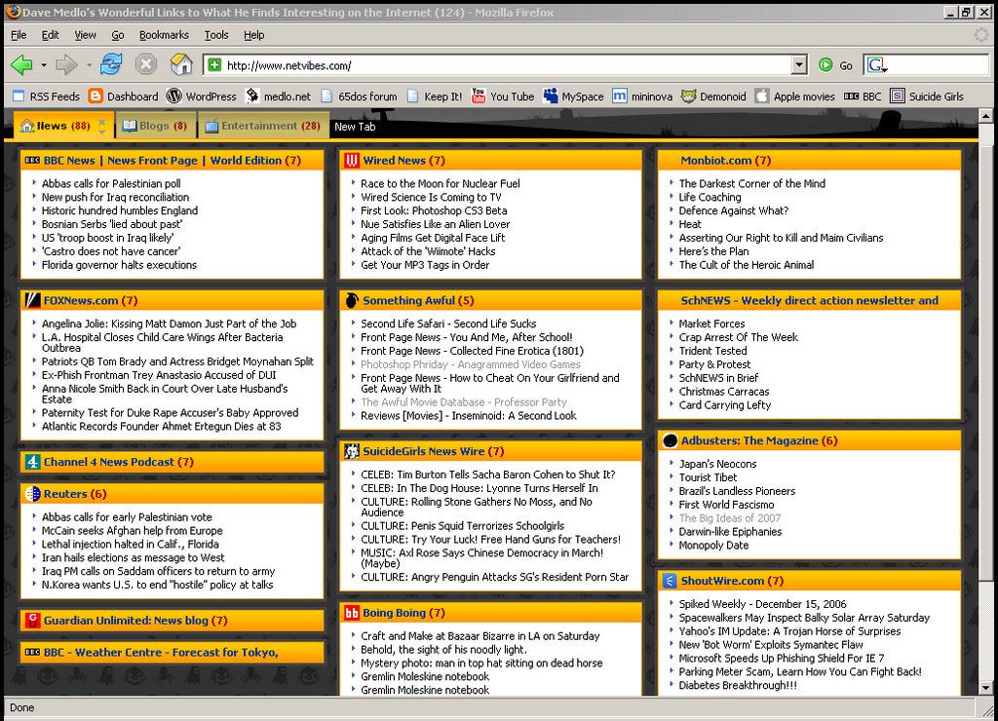998x721 pixels.
Task: Open the Bookmarks menu
Action: pos(164,35)
